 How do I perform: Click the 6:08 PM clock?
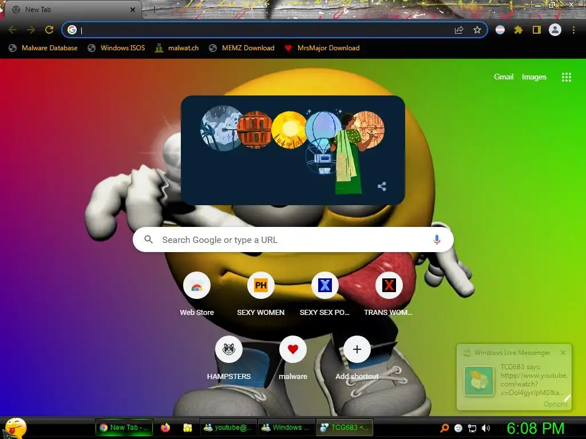(x=536, y=428)
